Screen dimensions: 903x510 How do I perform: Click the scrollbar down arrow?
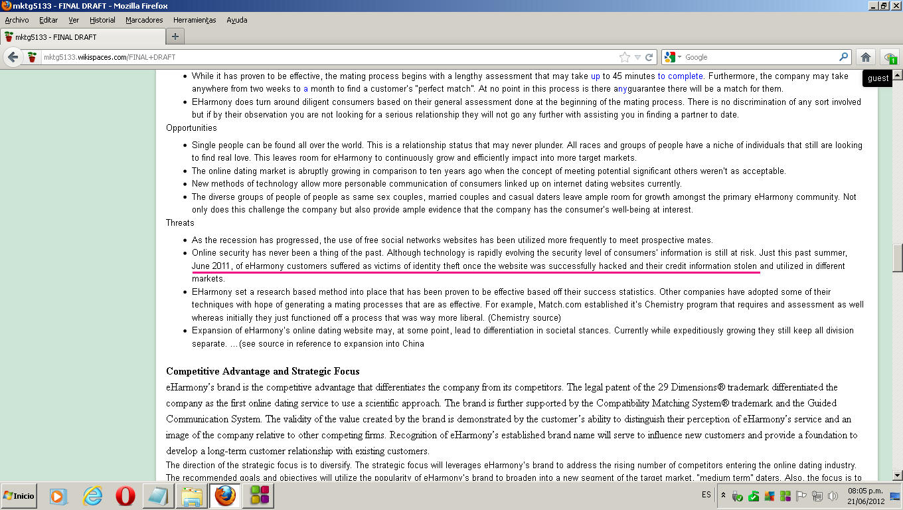[897, 475]
